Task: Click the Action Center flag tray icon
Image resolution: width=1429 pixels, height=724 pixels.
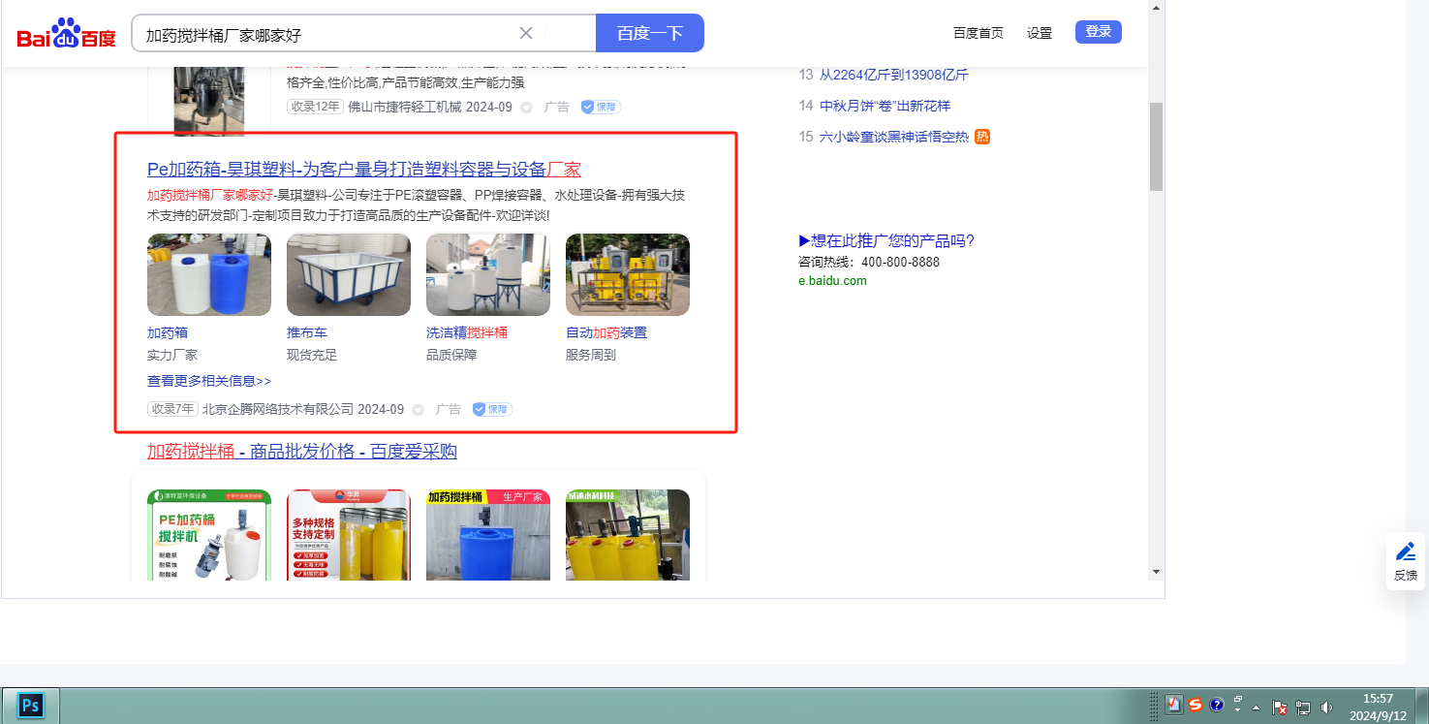Action: [x=1280, y=708]
